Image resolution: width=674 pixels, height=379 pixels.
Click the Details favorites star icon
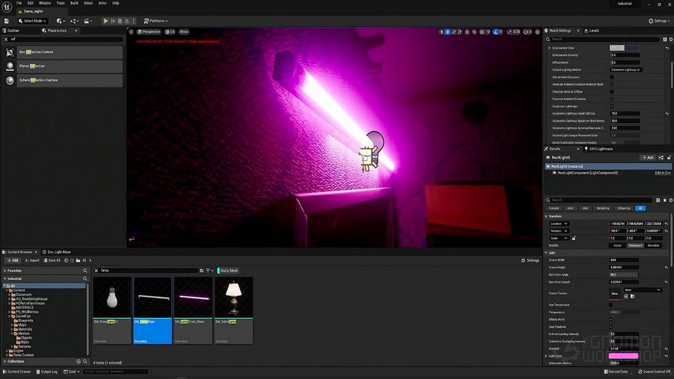click(665, 200)
